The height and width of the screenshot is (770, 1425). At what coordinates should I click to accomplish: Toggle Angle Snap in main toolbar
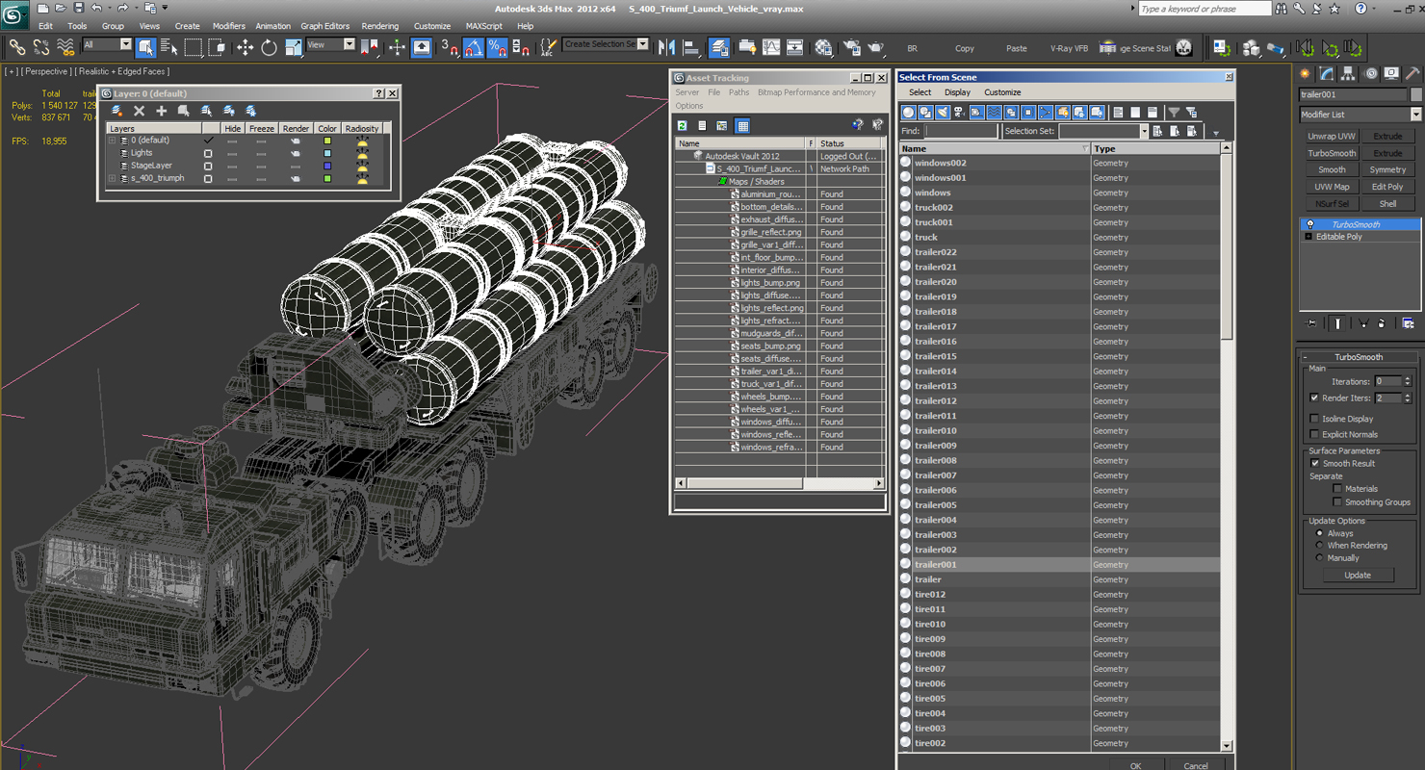[473, 46]
